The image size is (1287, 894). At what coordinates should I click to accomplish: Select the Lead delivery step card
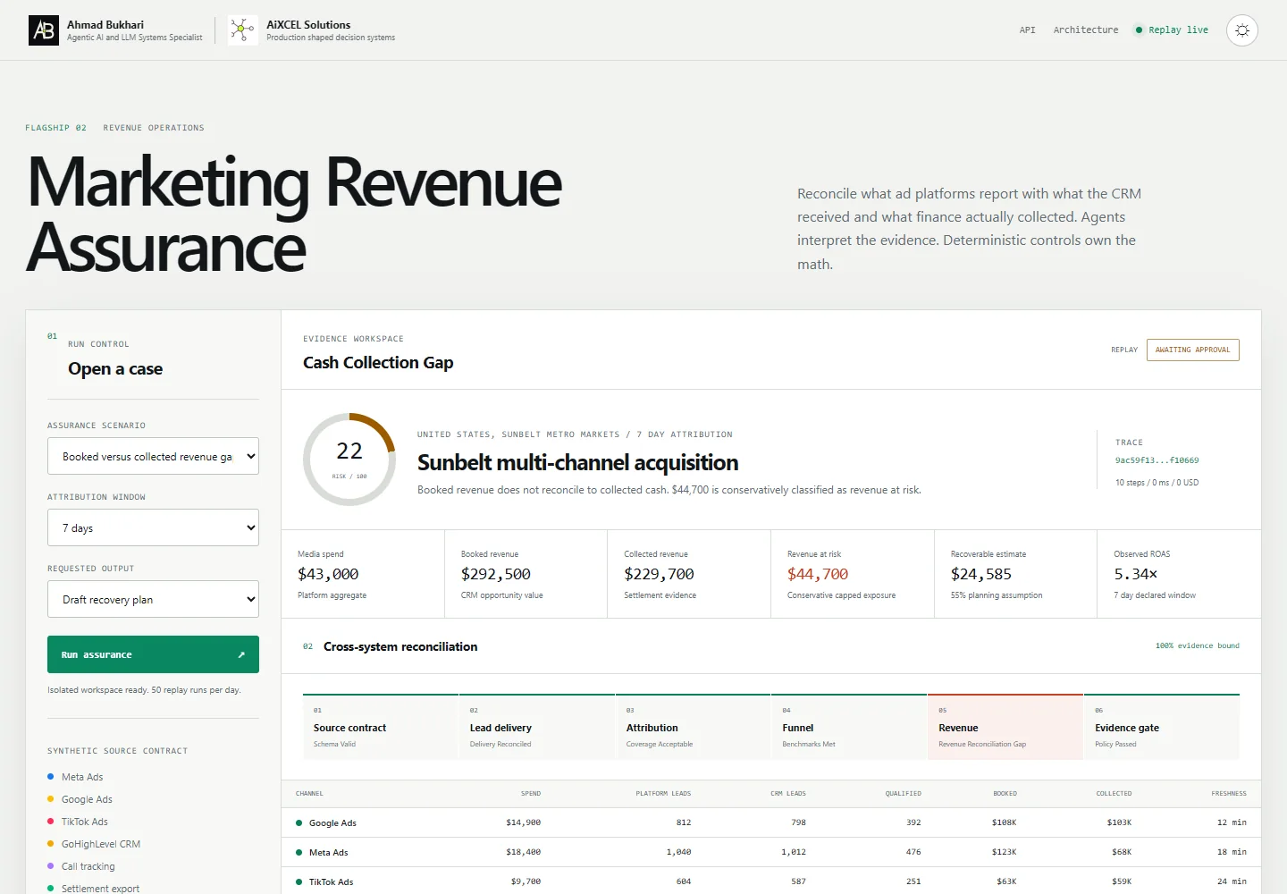537,727
